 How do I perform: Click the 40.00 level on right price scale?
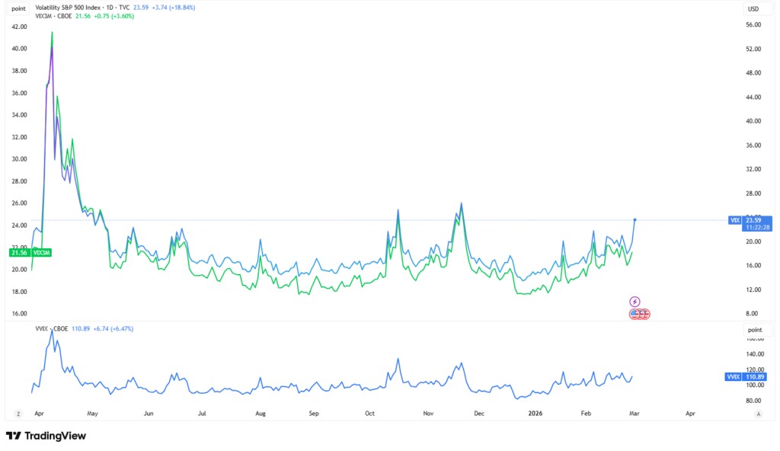point(755,121)
